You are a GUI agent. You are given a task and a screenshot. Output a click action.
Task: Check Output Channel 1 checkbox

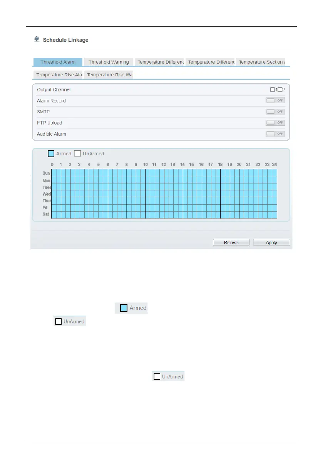click(x=273, y=90)
